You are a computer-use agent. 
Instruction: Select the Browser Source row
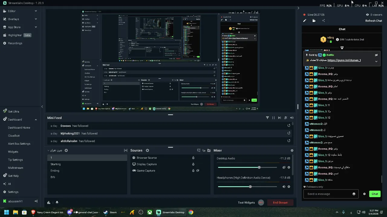[x=170, y=158]
